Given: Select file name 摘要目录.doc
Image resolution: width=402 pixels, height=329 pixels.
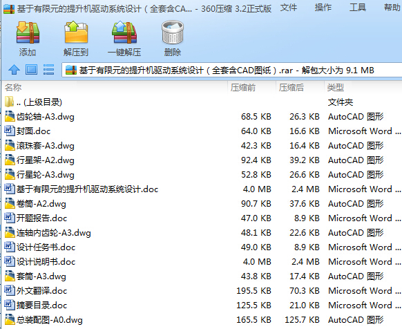Looking at the screenshot, I should 42,305.
